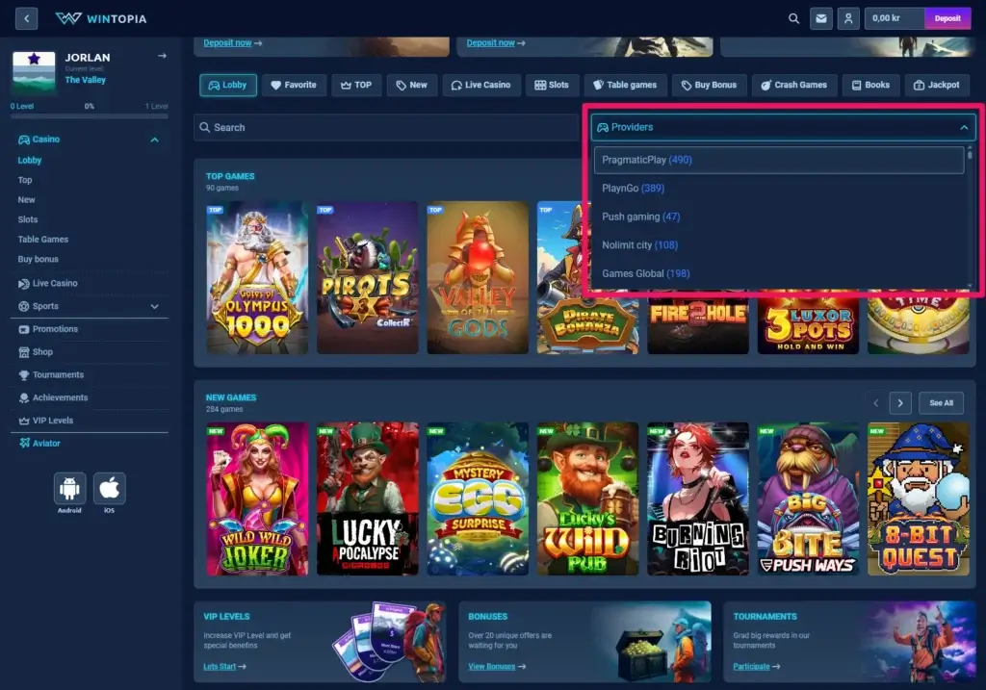Click the game Search field

click(385, 127)
